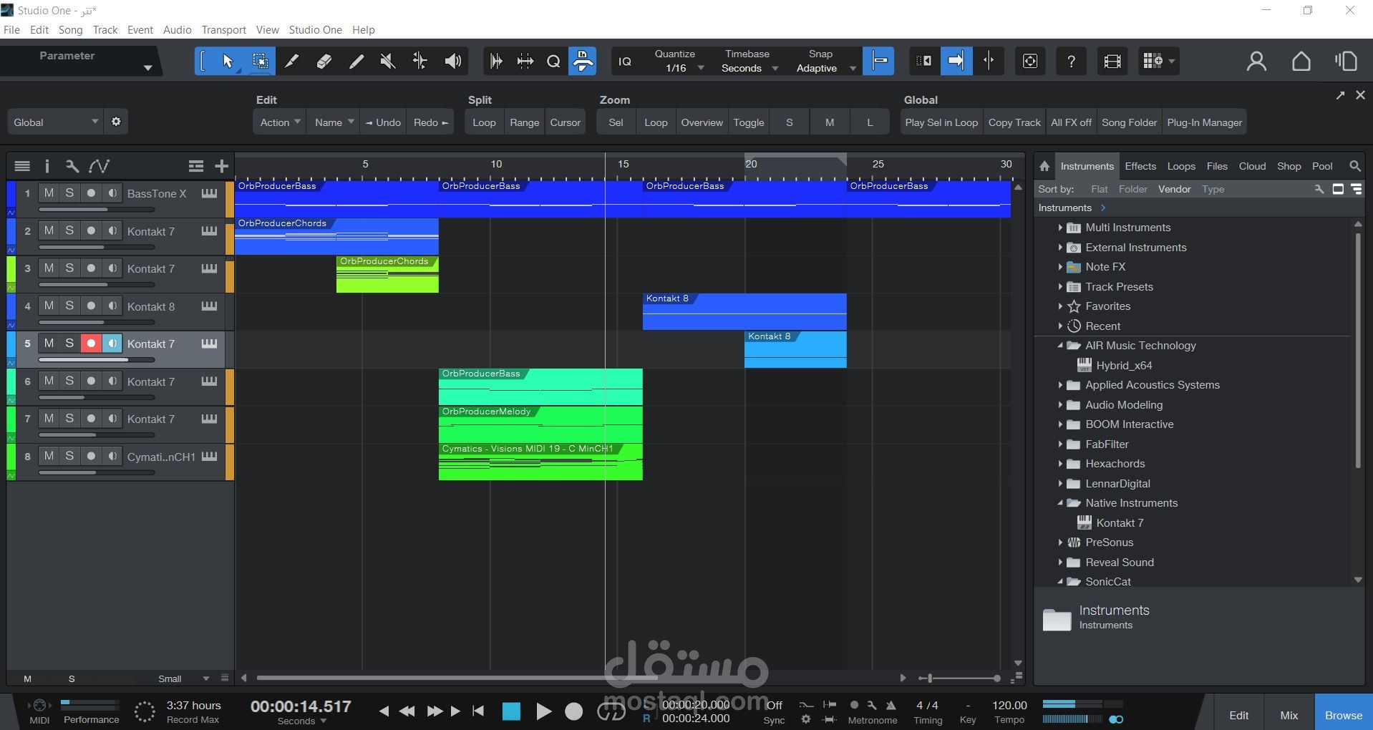Collapse the Native Instruments folder
The height and width of the screenshot is (730, 1373).
(1060, 503)
